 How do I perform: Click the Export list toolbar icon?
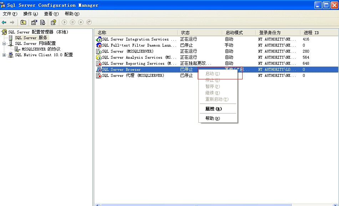tap(43, 22)
